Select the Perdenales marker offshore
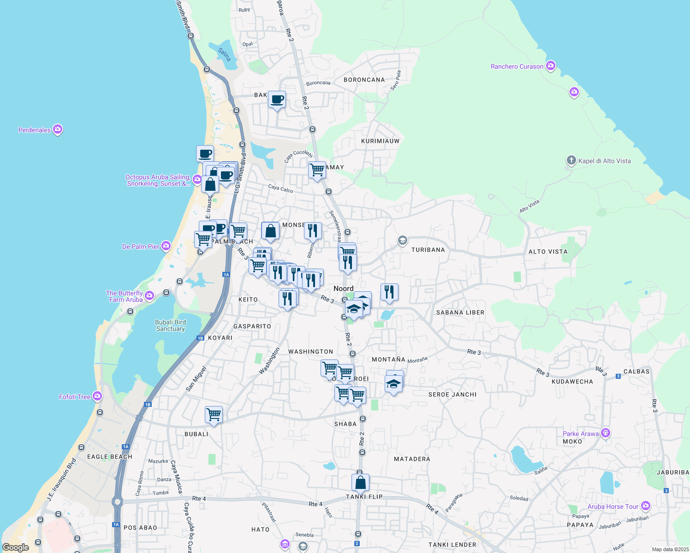Screen dimensions: 690x553 tap(57, 129)
